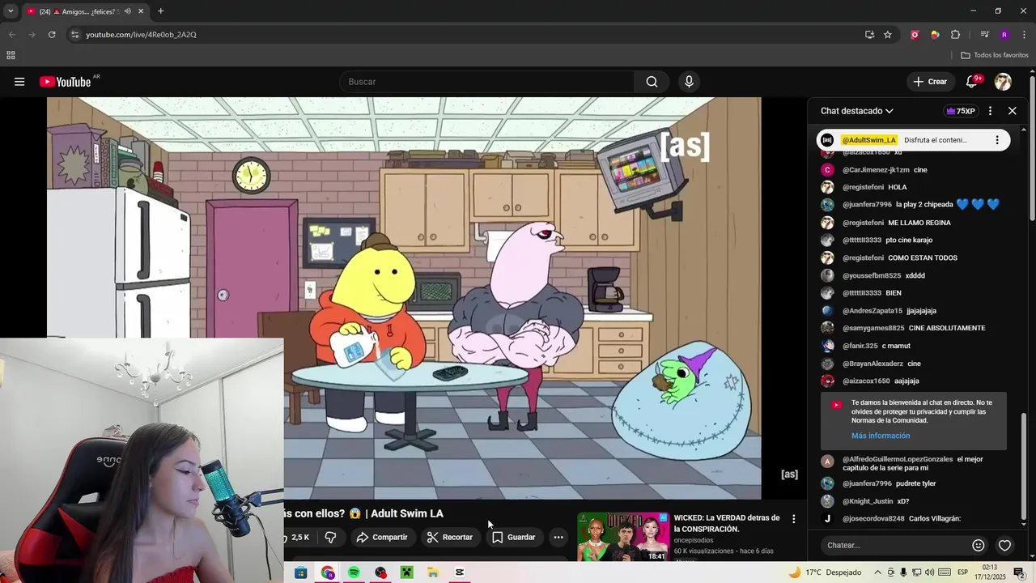Reload the page in Chrome
Viewport: 1036px width, 583px height.
[x=52, y=35]
